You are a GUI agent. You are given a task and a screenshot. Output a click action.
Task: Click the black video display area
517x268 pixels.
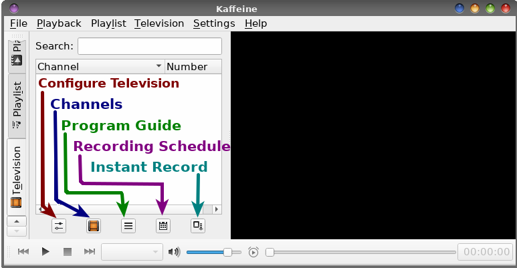(373, 135)
